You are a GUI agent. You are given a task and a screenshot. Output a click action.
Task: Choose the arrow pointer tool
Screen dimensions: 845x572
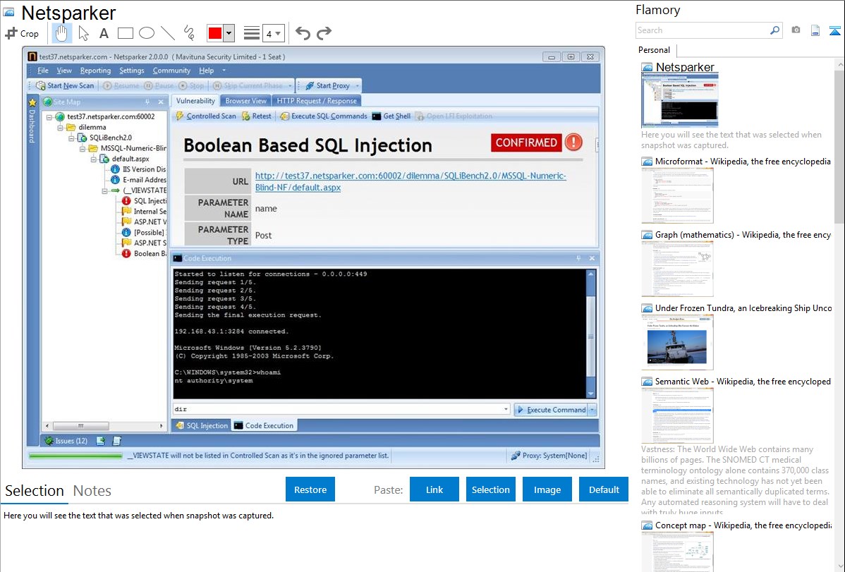83,33
